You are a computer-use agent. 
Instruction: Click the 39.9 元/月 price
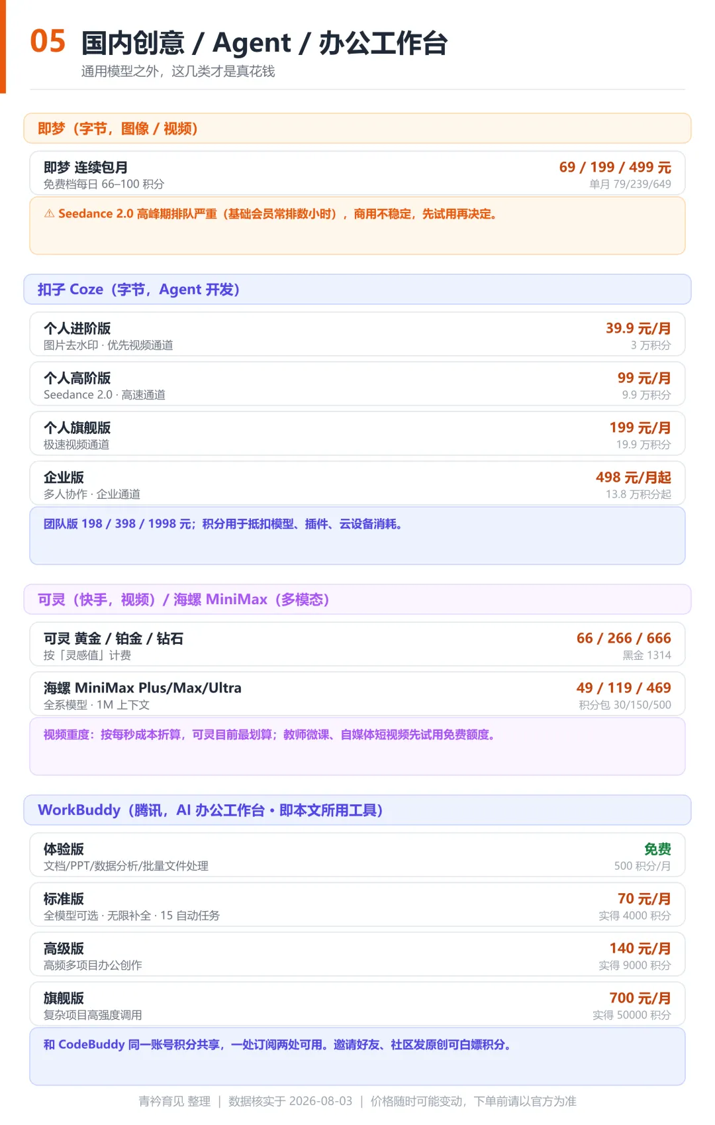click(638, 328)
